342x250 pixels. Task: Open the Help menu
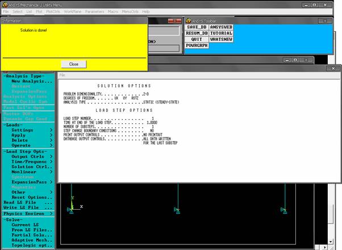[x=146, y=11]
